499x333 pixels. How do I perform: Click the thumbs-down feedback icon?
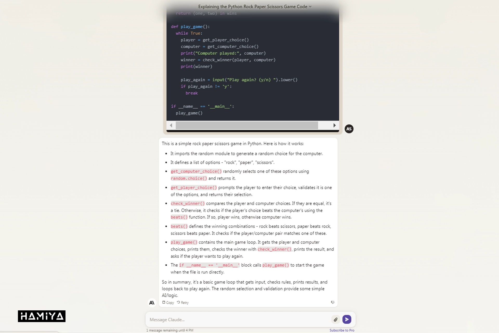(332, 302)
